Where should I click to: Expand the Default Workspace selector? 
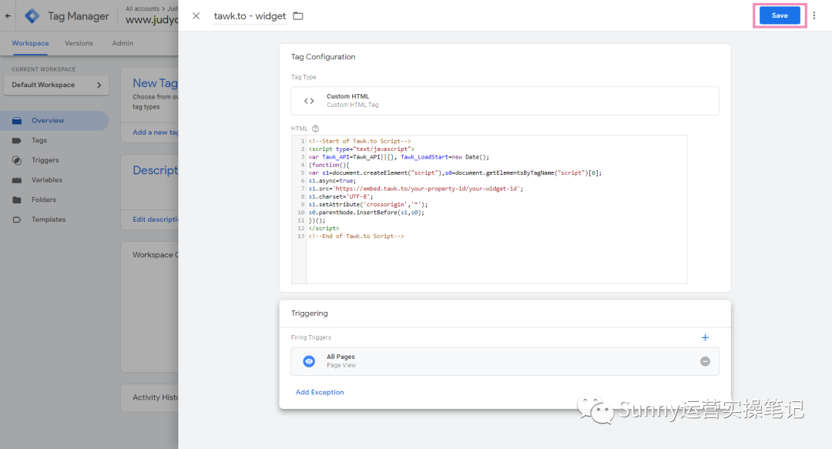click(x=55, y=85)
